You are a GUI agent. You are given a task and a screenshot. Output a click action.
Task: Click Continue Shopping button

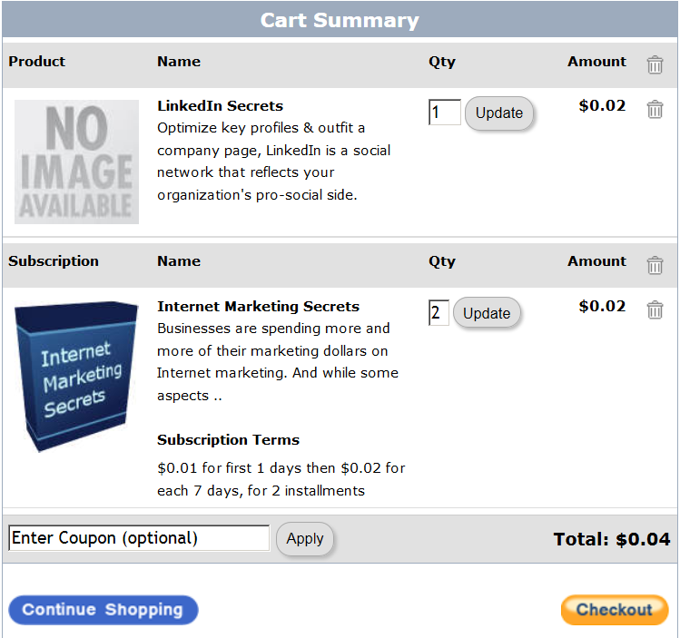[103, 610]
